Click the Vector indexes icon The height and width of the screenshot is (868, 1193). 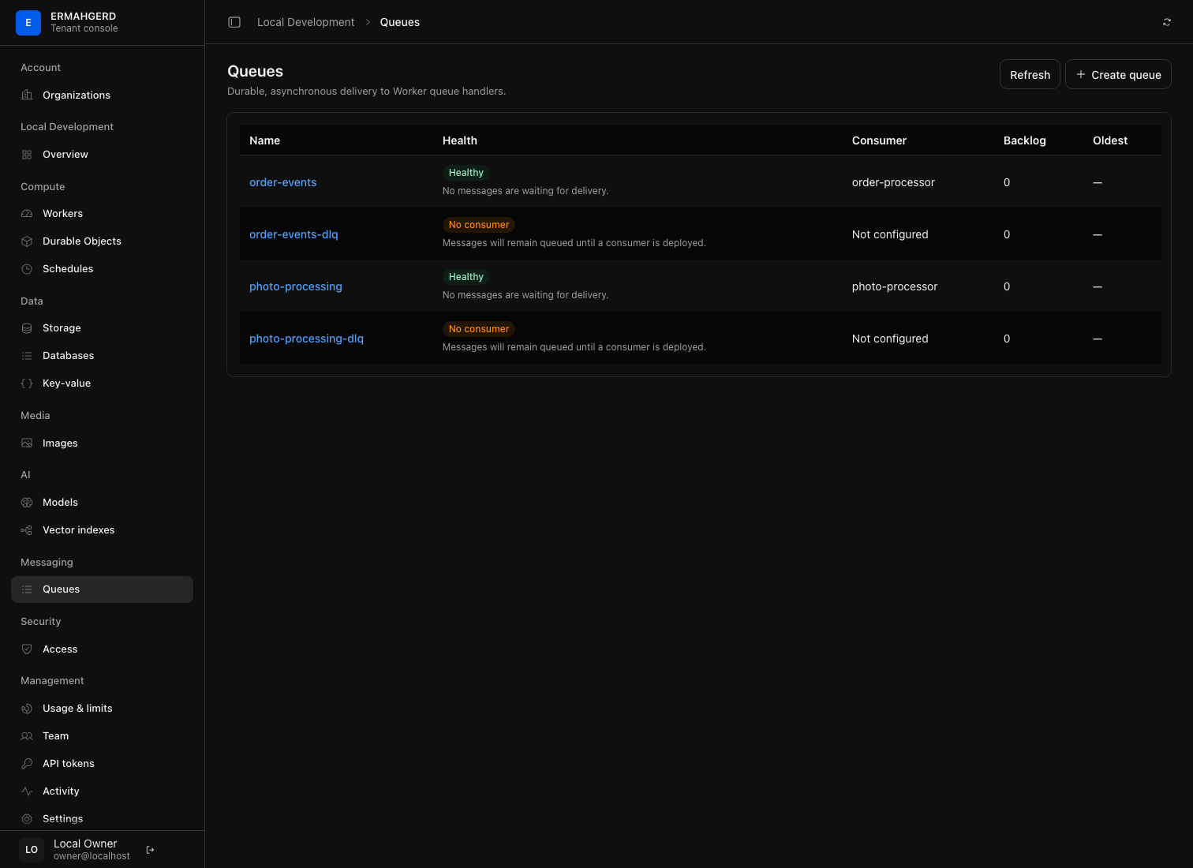27,530
